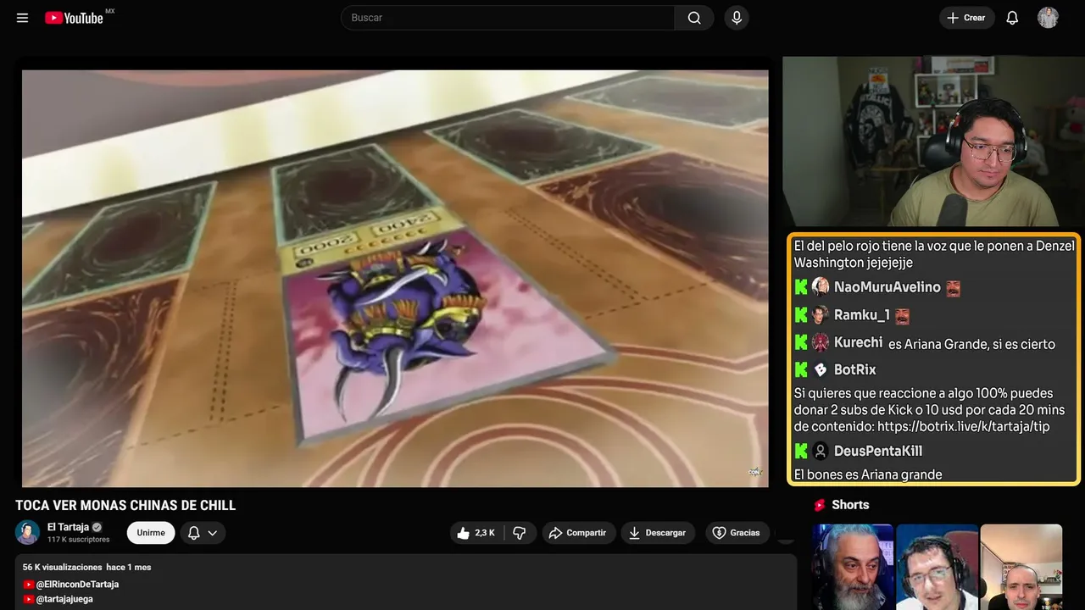Click the BotRix chat username
This screenshot has height=610, width=1085.
[x=855, y=369]
